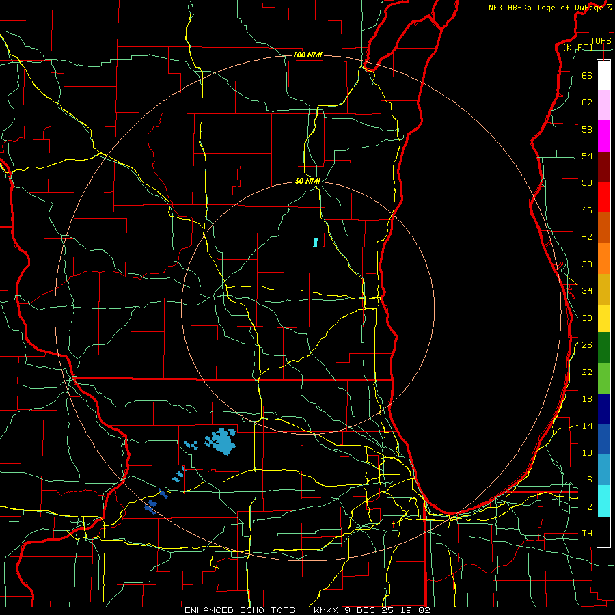Click the "2" legend value
615x615 pixels.
[x=590, y=506]
